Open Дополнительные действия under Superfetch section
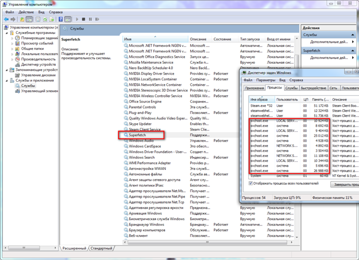Screen dimensions: 359x260 (329, 58)
